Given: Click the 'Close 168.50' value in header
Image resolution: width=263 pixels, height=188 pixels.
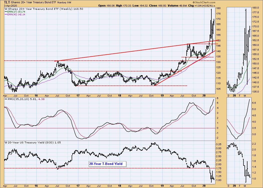Looking at the screenshot, I should pos(158,6).
